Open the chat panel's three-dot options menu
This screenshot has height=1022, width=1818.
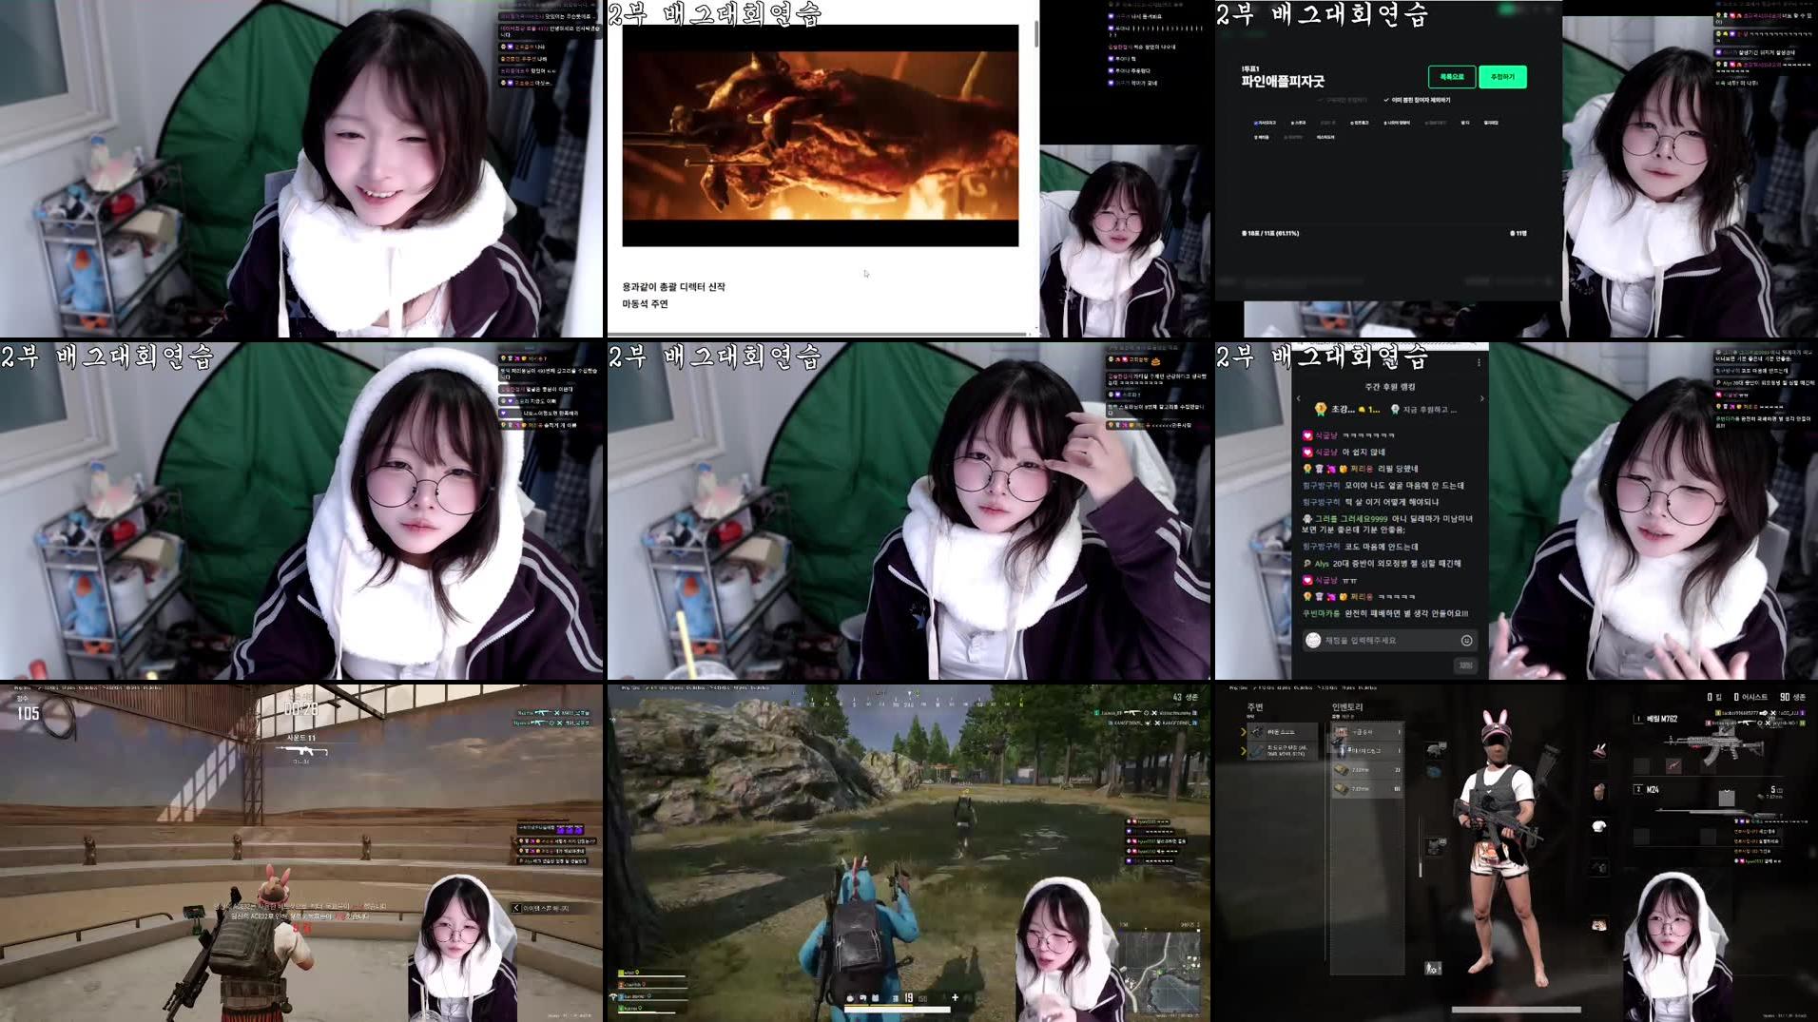pyautogui.click(x=1478, y=363)
